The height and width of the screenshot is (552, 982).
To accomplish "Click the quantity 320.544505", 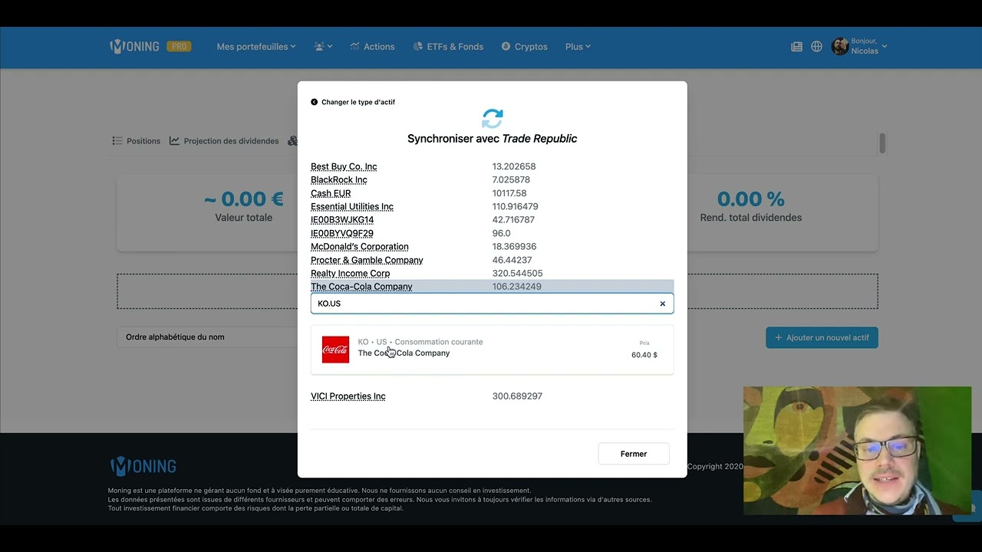I will coord(517,274).
